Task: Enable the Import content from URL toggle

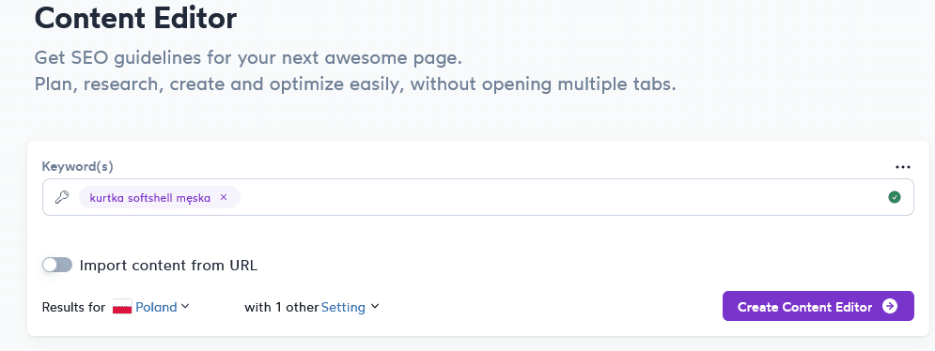Action: point(57,266)
